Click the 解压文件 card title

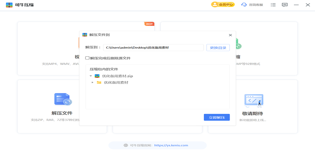[x=62, y=113]
